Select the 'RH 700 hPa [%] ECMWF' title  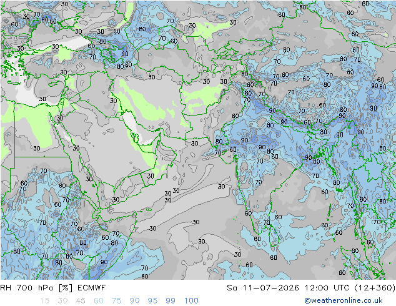53,288
